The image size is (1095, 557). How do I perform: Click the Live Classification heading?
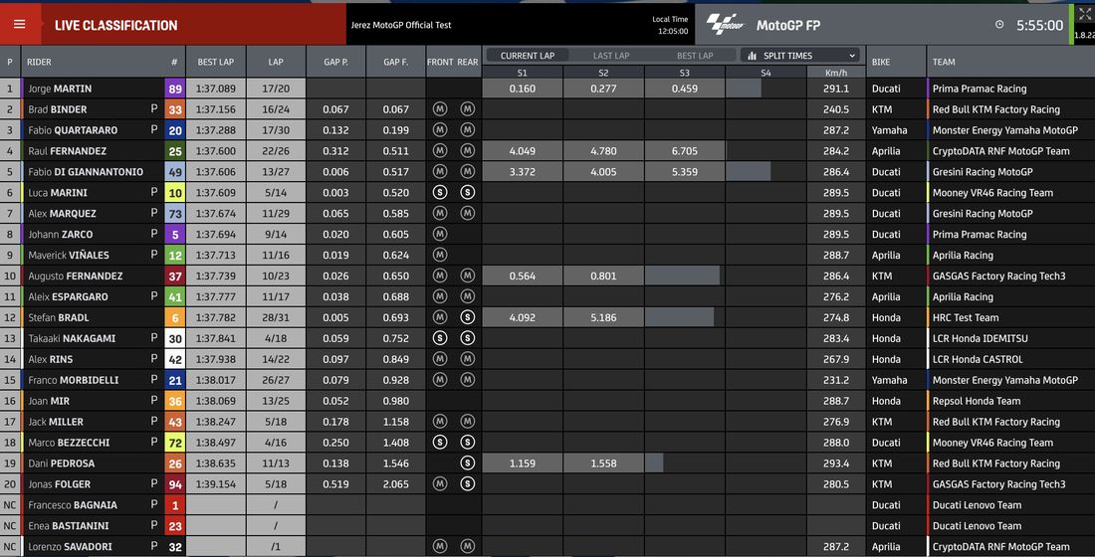click(115, 25)
